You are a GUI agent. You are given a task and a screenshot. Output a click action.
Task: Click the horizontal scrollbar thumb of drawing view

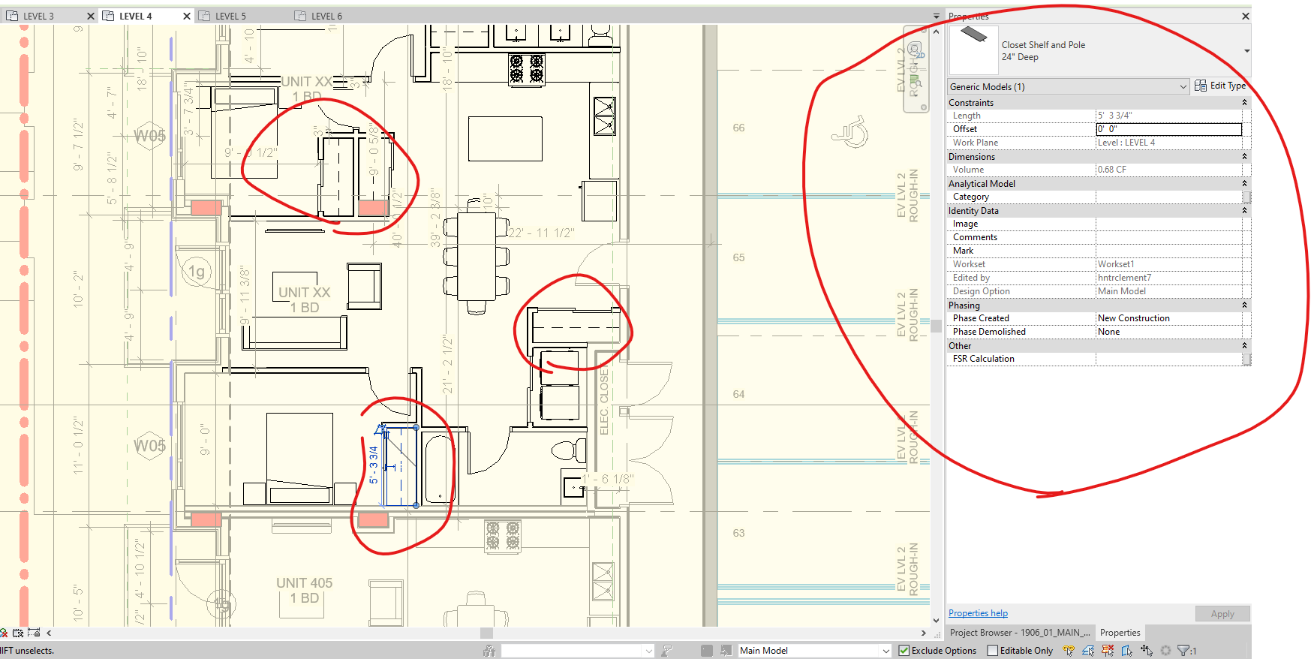pos(486,633)
